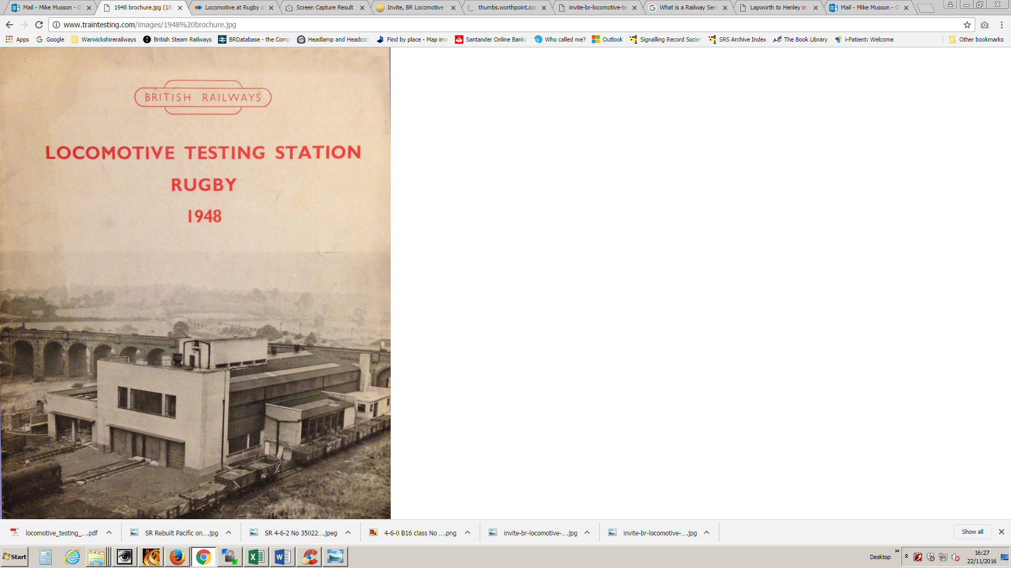The width and height of the screenshot is (1011, 568).
Task: Show hidden system tray icons
Action: click(x=906, y=557)
